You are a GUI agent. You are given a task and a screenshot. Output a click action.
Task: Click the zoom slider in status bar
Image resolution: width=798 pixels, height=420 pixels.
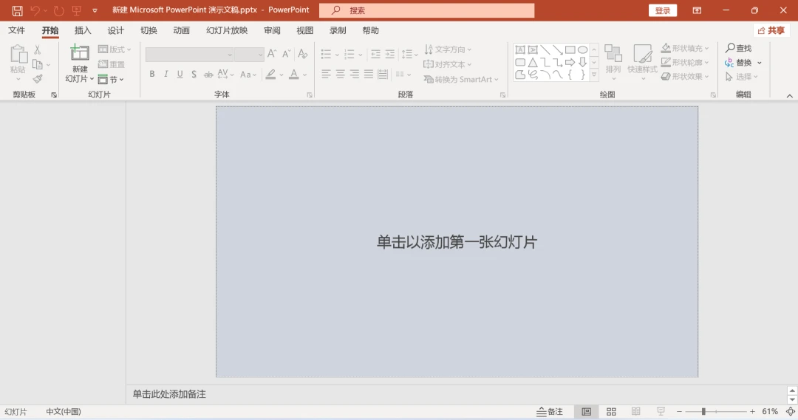coord(715,411)
